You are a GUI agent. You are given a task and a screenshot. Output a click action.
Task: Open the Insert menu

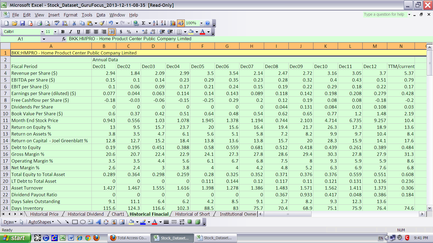click(54, 15)
